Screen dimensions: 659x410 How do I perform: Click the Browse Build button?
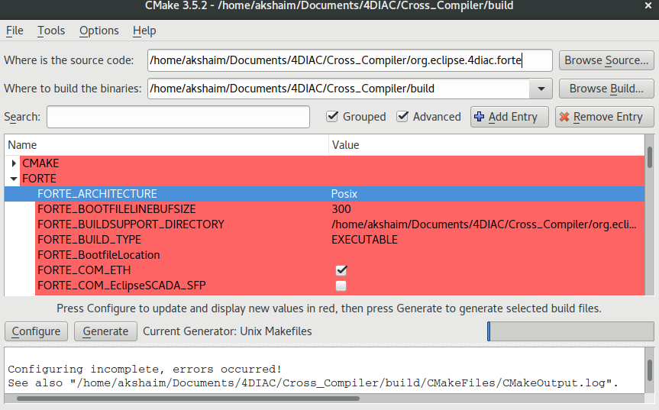(x=606, y=89)
